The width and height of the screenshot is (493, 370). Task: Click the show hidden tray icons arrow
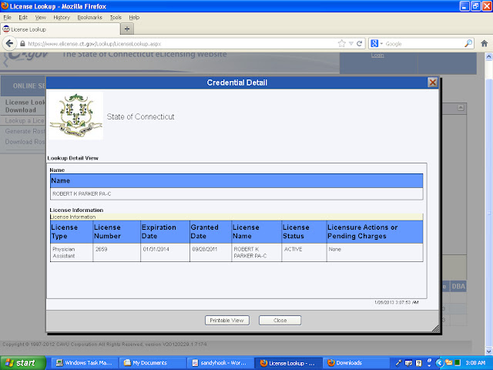click(x=440, y=363)
